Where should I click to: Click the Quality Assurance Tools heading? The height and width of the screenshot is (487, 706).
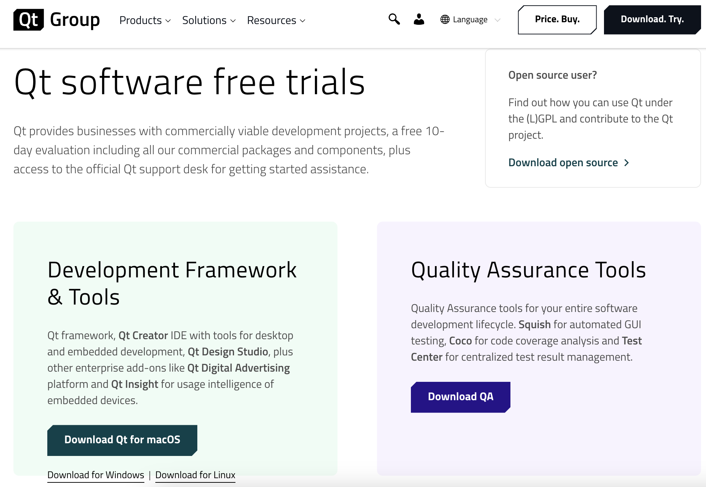528,270
